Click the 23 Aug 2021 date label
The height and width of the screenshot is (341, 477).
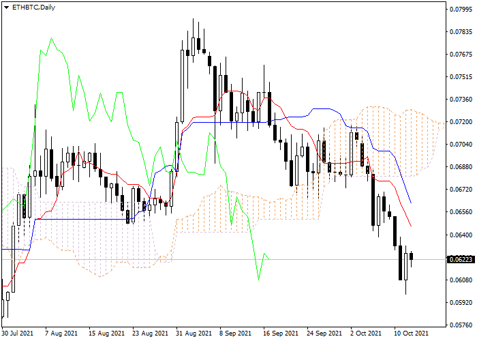151,333
